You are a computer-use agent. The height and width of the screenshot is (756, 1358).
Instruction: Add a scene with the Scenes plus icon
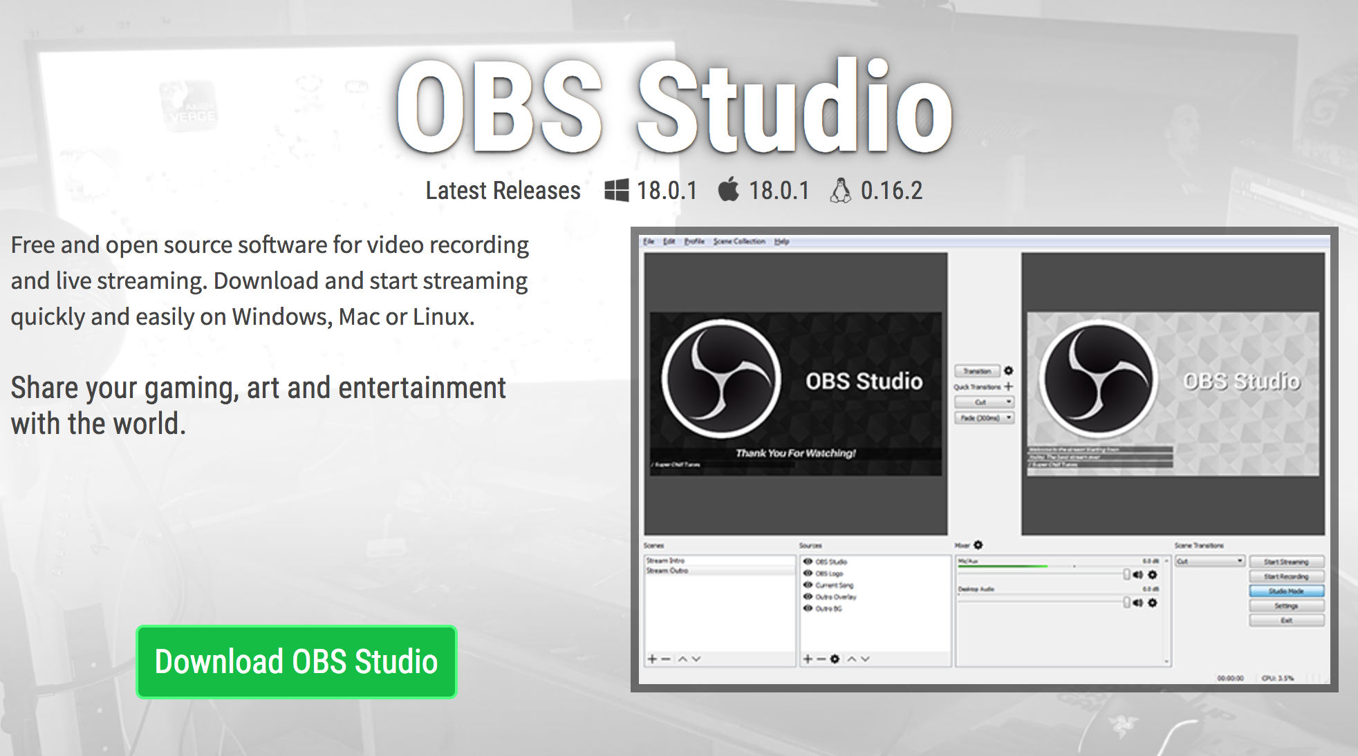point(651,659)
